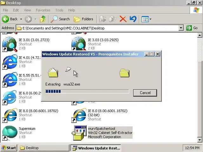Click the Go button
Viewport: 203px width, 152px height.
192,28
